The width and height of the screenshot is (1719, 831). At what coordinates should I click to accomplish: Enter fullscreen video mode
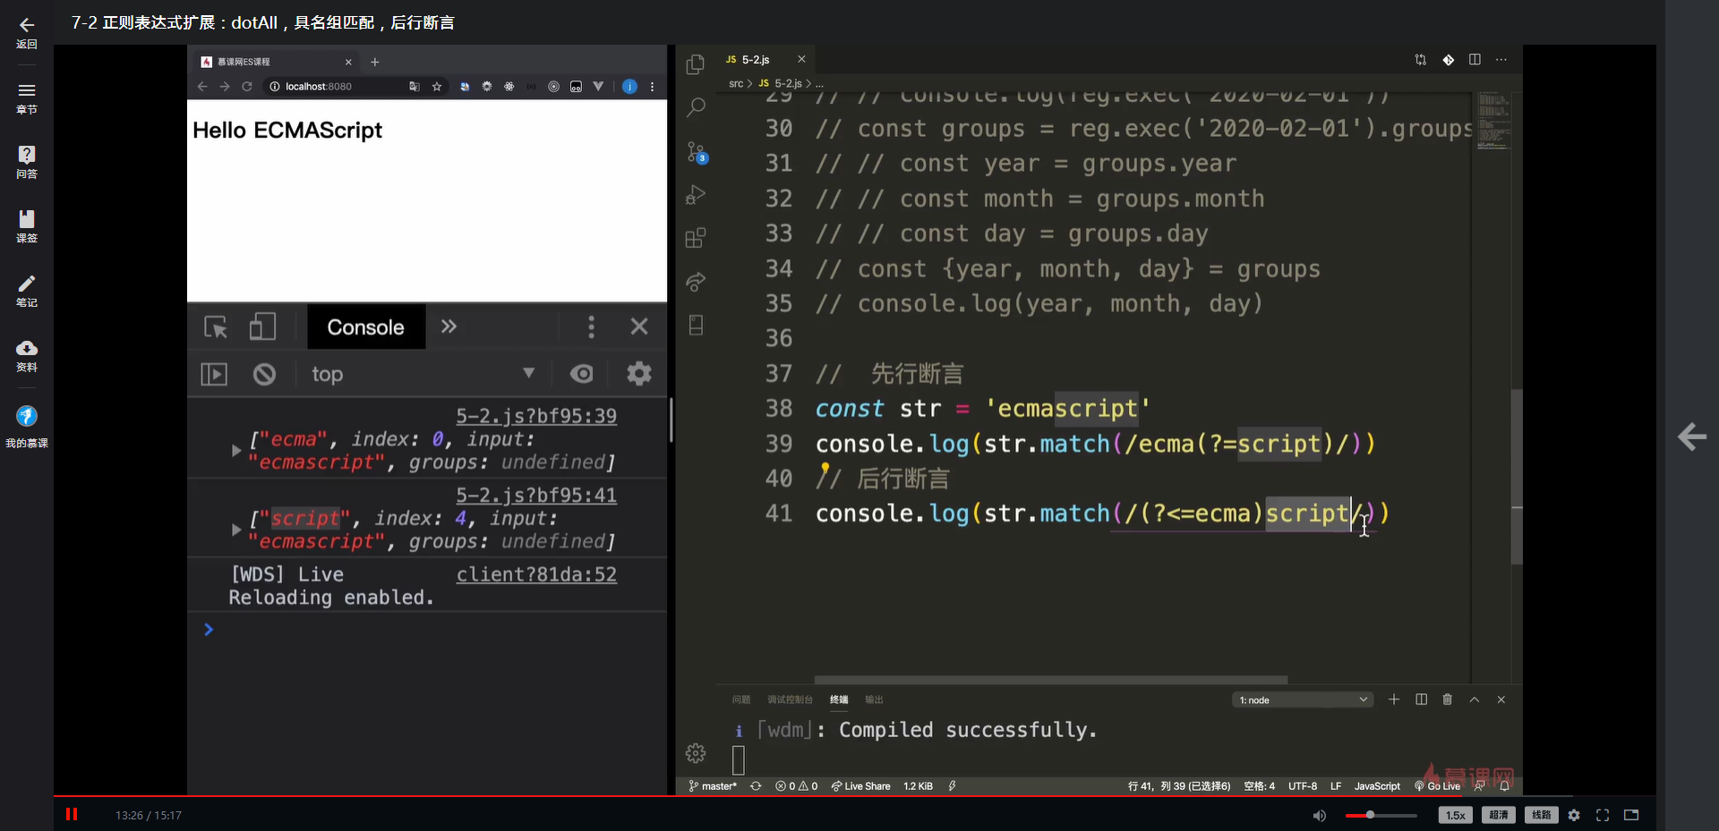click(x=1603, y=815)
